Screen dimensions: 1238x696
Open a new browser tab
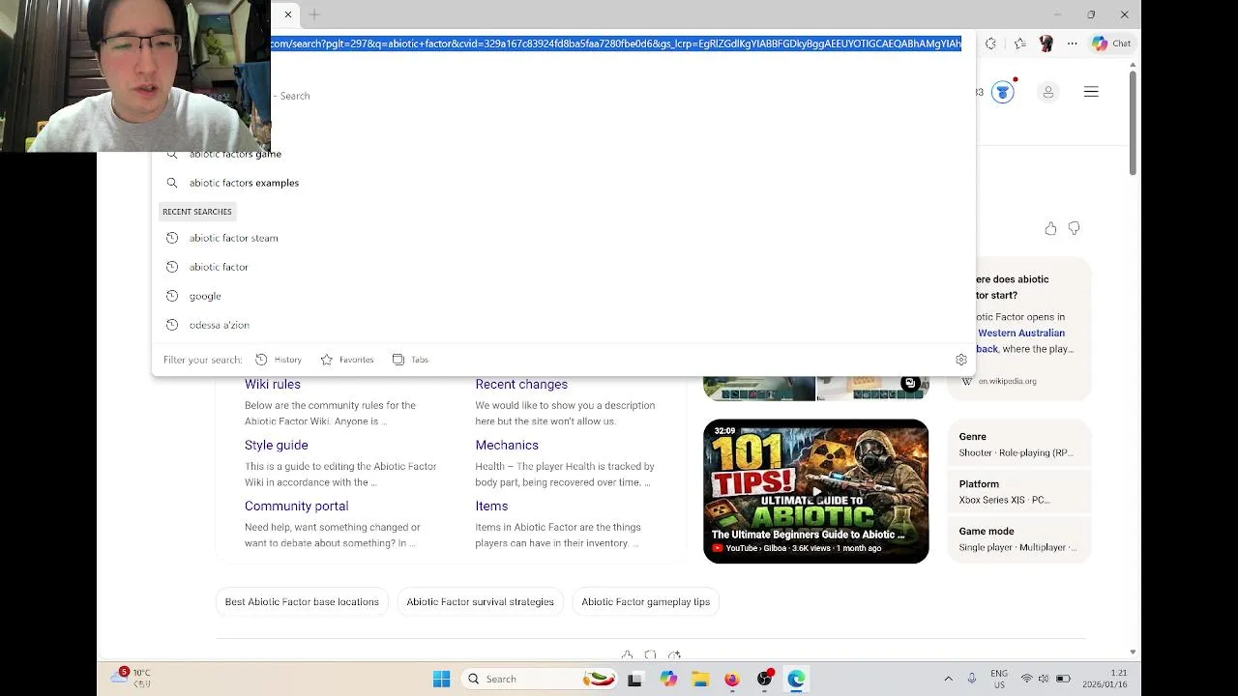(x=314, y=14)
